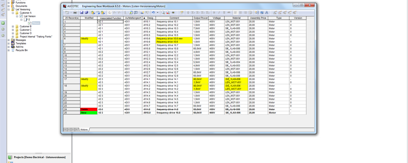The image size is (408, 163).
Task: Click the Material column header
Action: coord(236,18)
